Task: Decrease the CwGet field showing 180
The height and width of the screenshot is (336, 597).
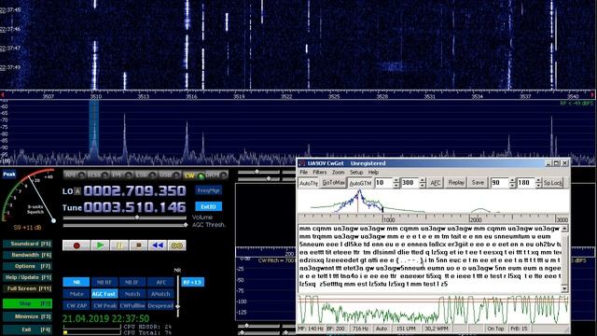Action: tap(538, 186)
